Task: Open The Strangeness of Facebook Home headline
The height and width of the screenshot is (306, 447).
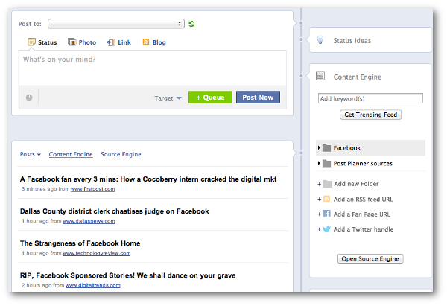Action: point(80,243)
